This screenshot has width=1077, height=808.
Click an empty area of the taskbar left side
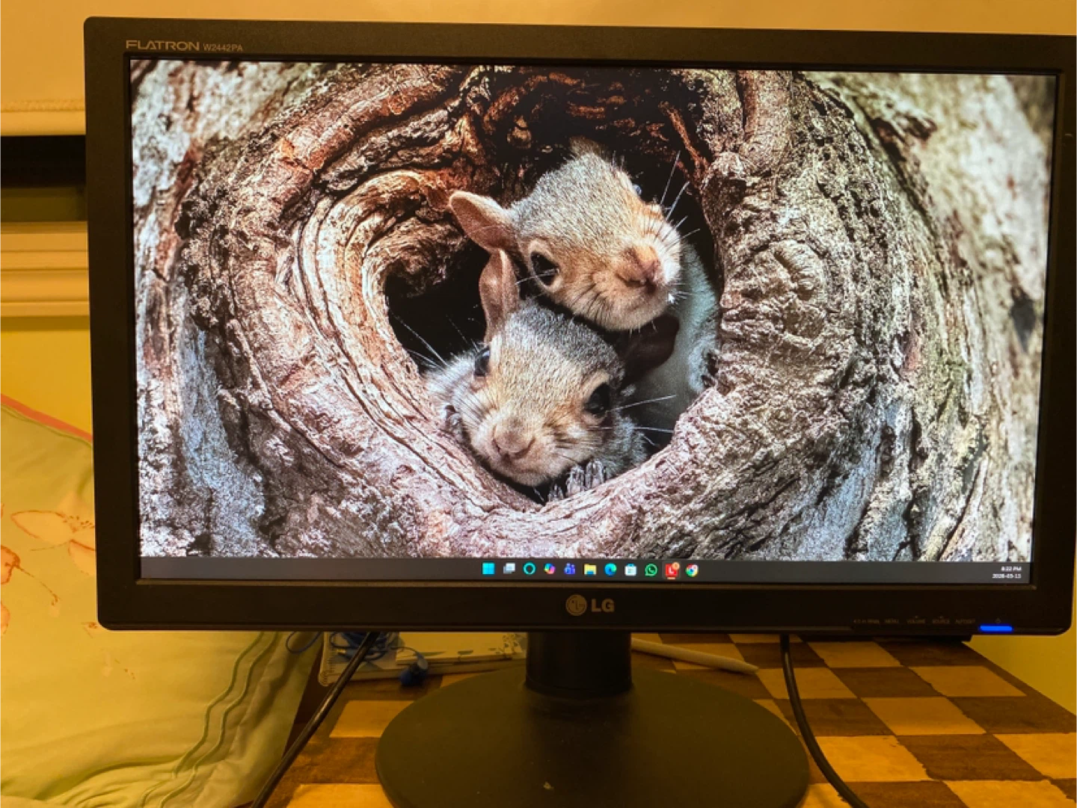299,568
